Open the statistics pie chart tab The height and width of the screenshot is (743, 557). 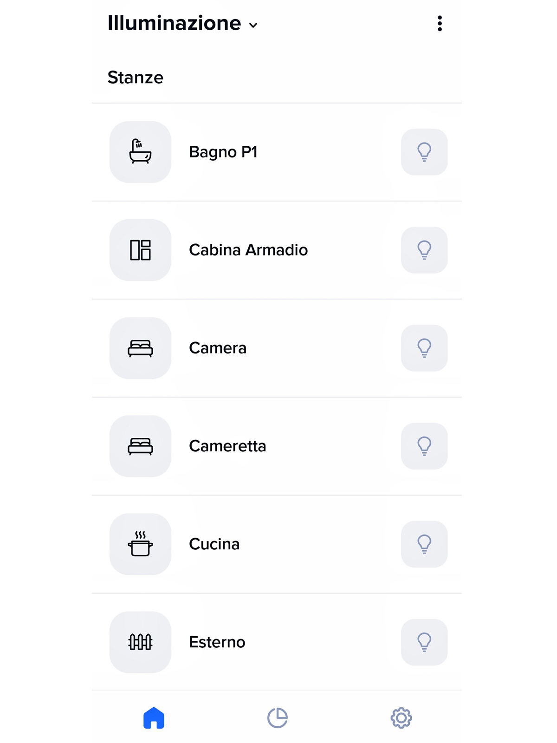pos(278,718)
